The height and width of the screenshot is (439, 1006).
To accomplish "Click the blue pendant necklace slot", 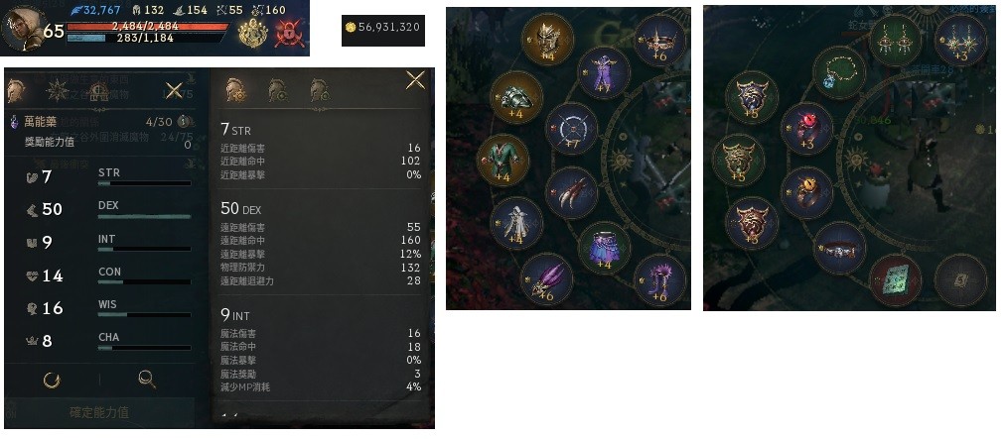I will coord(839,72).
